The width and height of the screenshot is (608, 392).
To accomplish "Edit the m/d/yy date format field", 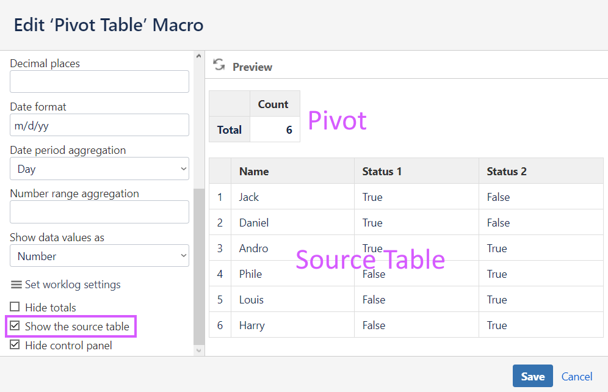I will pos(99,125).
